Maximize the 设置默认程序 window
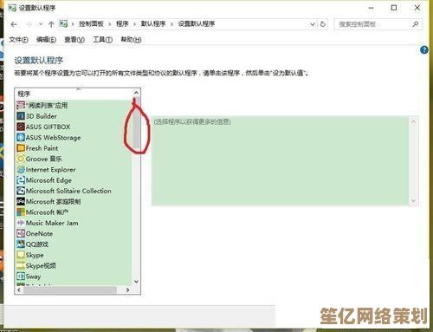Image resolution: width=433 pixels, height=332 pixels. click(394, 8)
